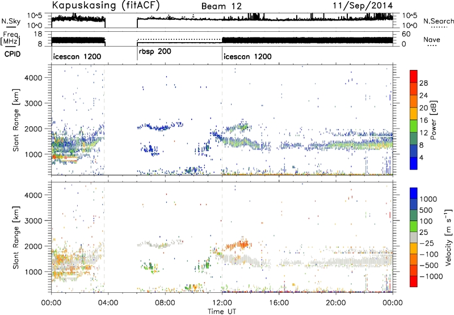
Task: Click the Kapuskasing (fitACF) title
Action: click(x=106, y=6)
